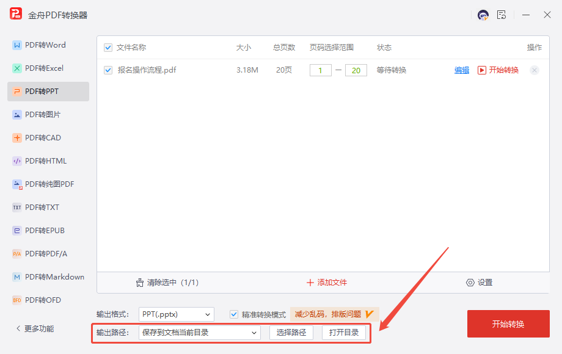The image size is (562, 354).
Task: Click the 编辑 link for 报名操作流程.pdf
Action: pos(462,70)
